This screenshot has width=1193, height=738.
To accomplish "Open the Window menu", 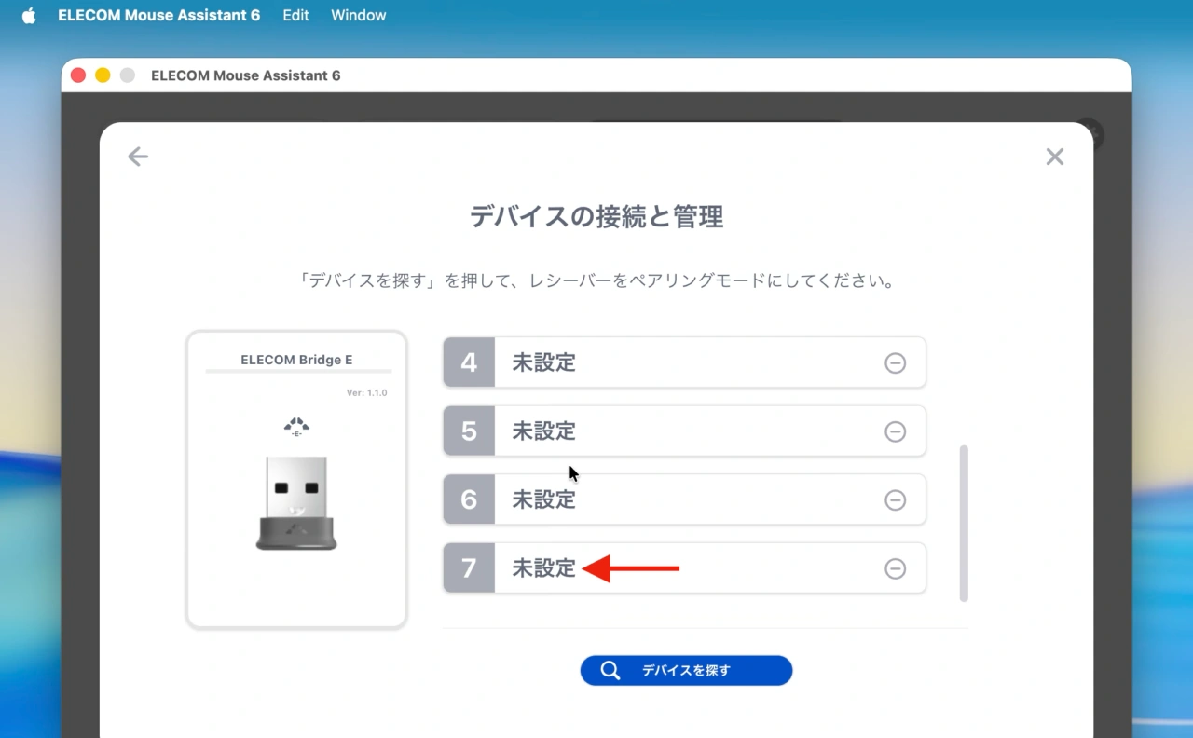I will tap(359, 16).
